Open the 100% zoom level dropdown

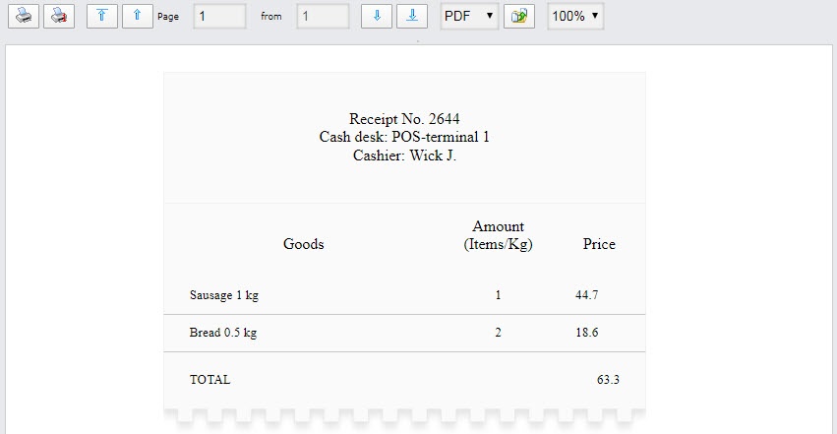[575, 17]
